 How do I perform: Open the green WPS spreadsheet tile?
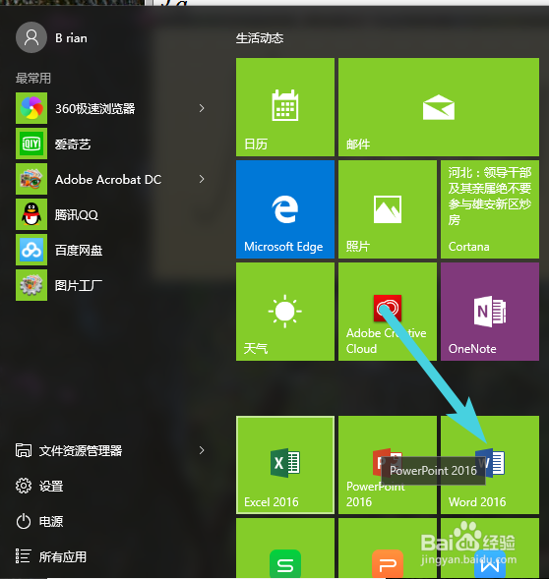click(285, 548)
